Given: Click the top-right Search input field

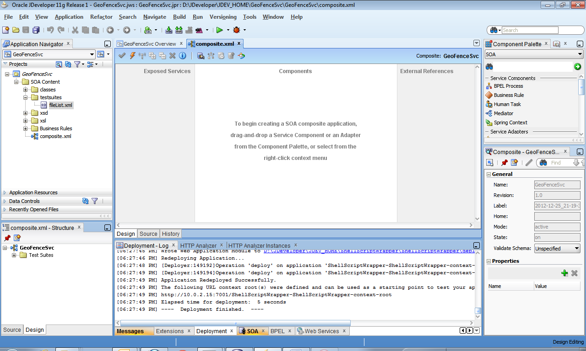Looking at the screenshot, I should point(530,30).
